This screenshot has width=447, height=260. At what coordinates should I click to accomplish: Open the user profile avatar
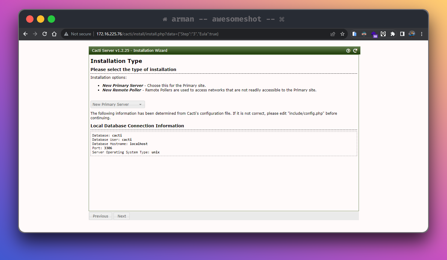click(x=412, y=34)
